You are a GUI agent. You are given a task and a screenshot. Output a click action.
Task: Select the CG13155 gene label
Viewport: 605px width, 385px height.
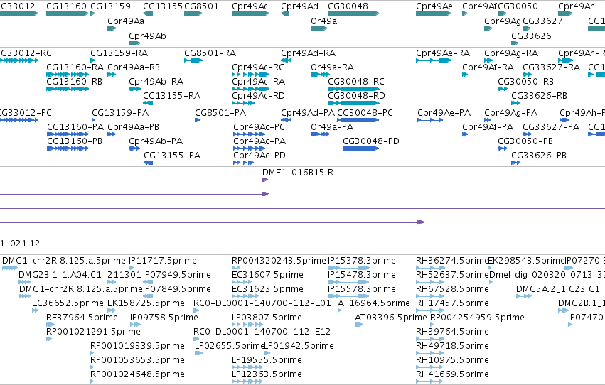[163, 6]
